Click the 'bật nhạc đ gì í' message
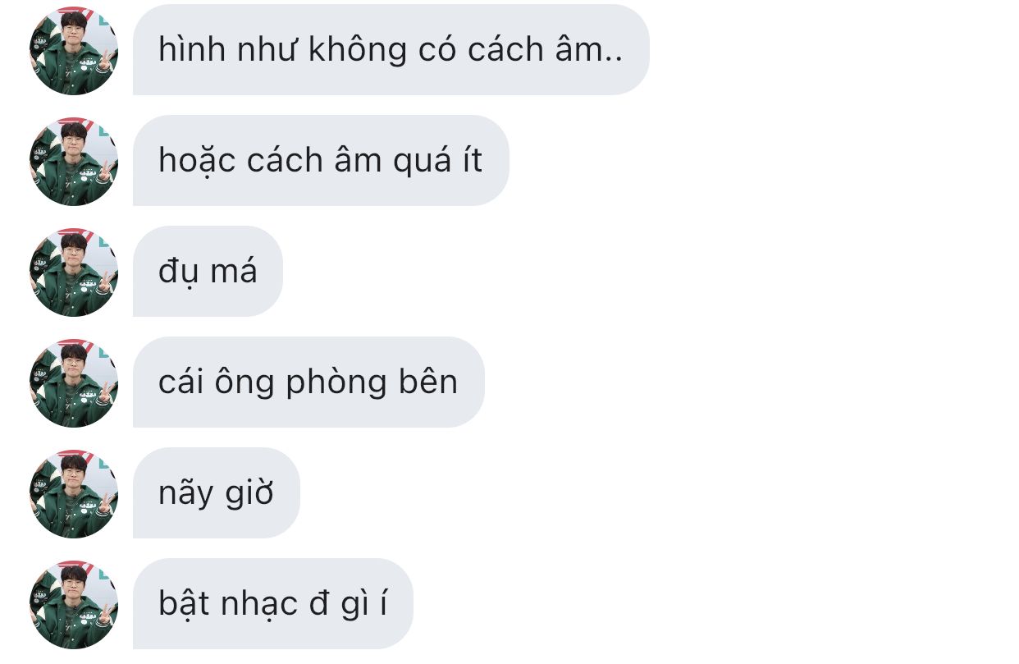 point(273,604)
